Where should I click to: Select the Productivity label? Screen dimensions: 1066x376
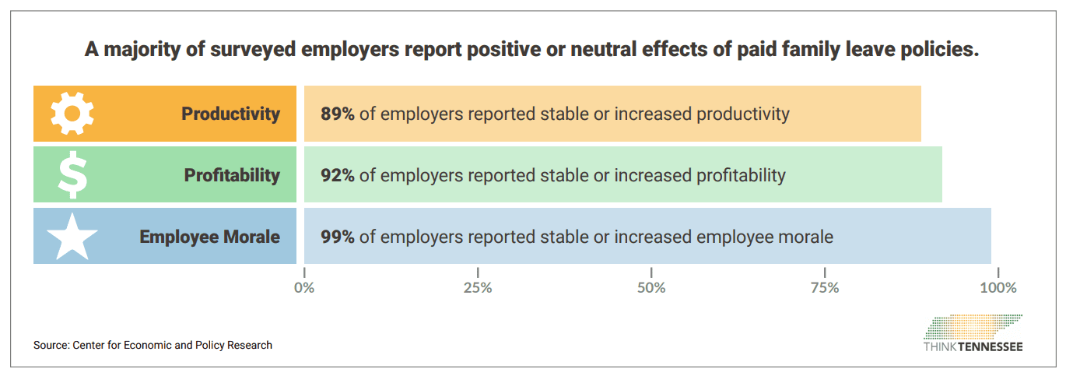pos(230,114)
